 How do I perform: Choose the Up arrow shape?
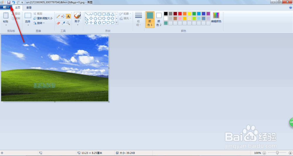point(113,18)
